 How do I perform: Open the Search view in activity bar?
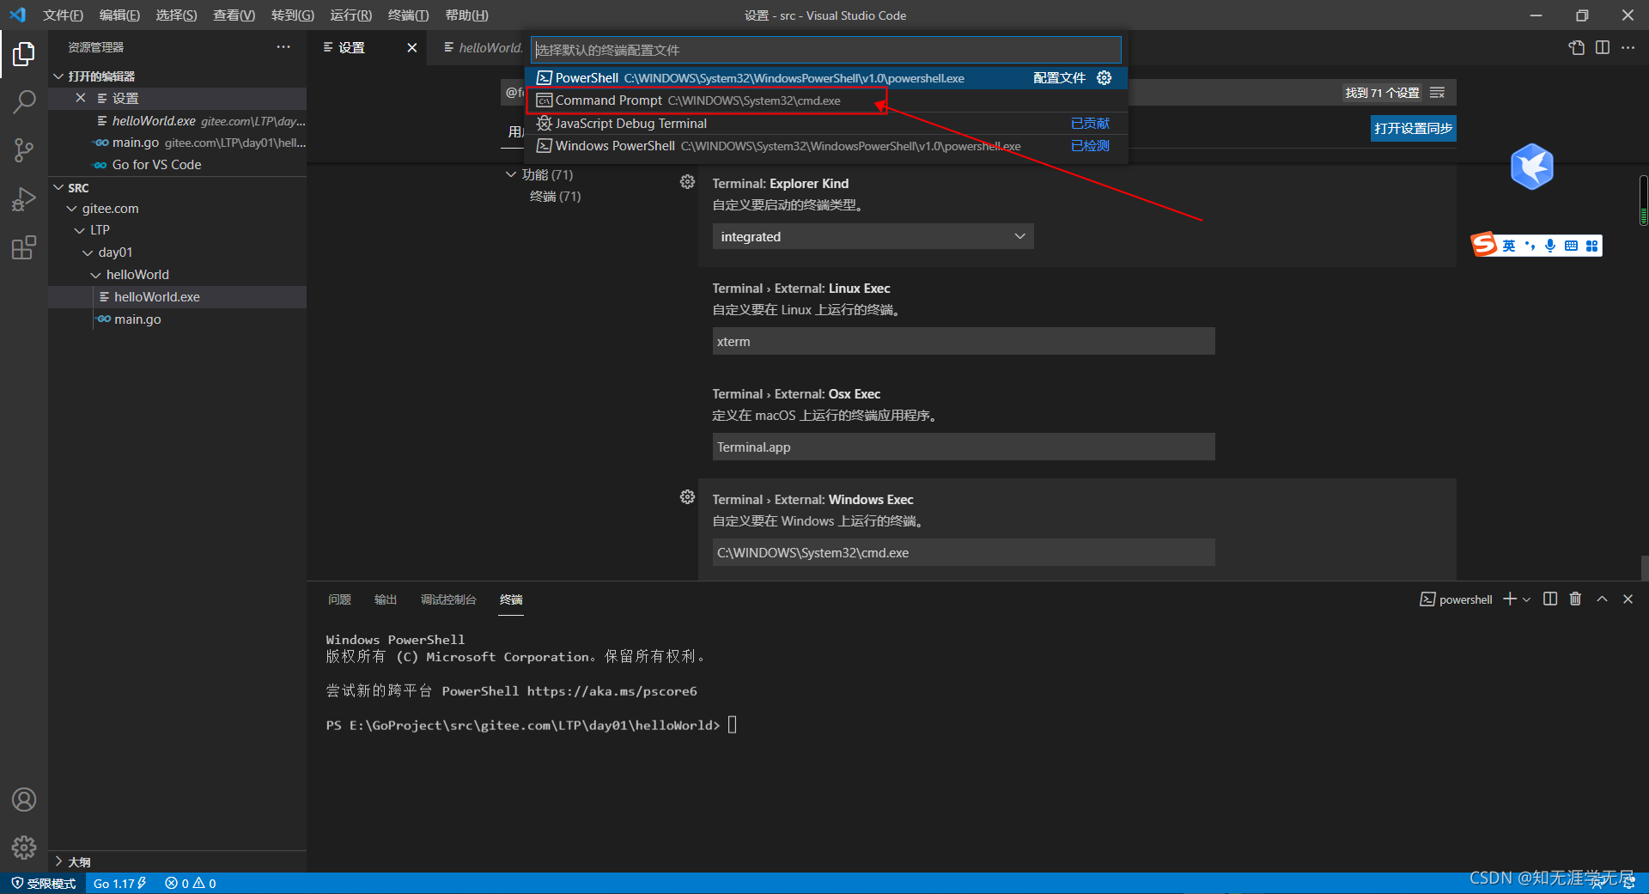(24, 103)
